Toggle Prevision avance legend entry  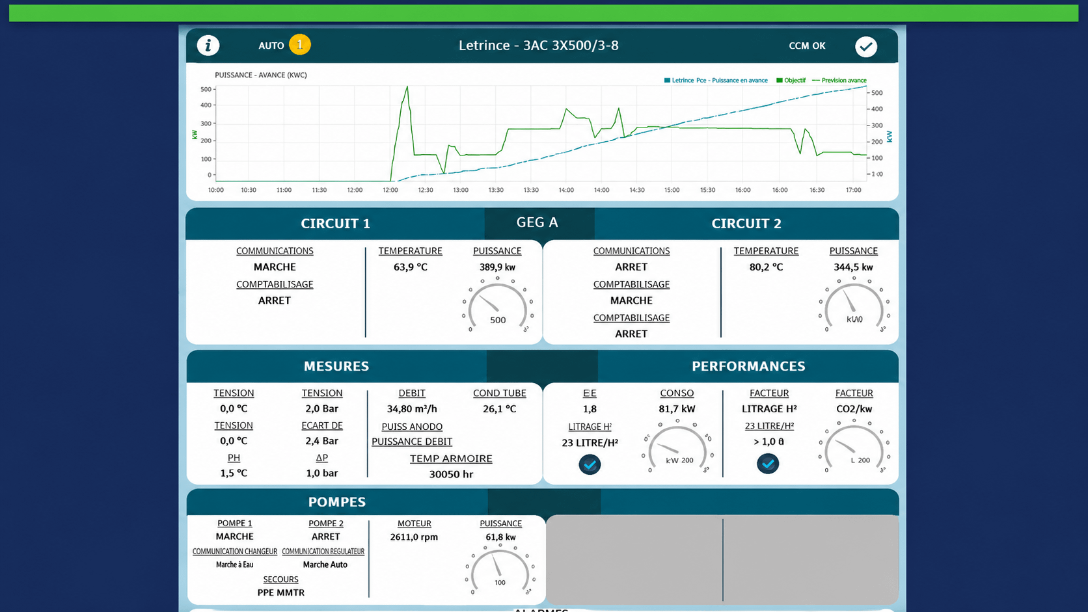click(839, 81)
